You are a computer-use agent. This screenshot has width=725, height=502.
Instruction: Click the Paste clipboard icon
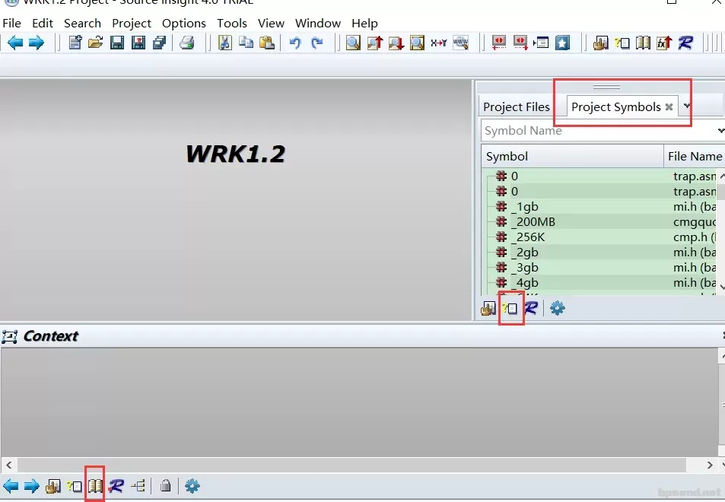pos(267,43)
